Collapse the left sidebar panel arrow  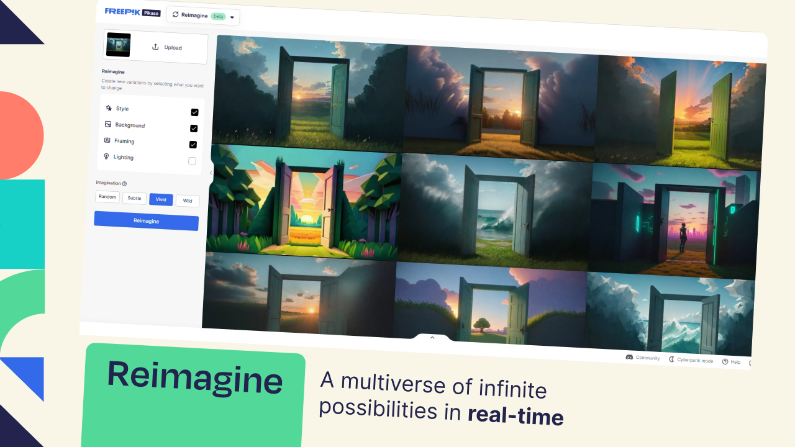[211, 173]
